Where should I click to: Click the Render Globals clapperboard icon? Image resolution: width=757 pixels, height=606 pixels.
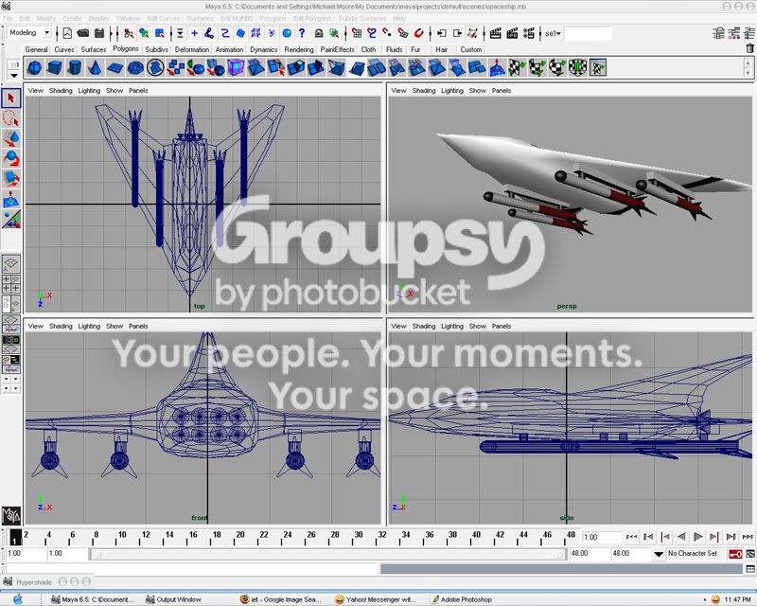click(529, 33)
